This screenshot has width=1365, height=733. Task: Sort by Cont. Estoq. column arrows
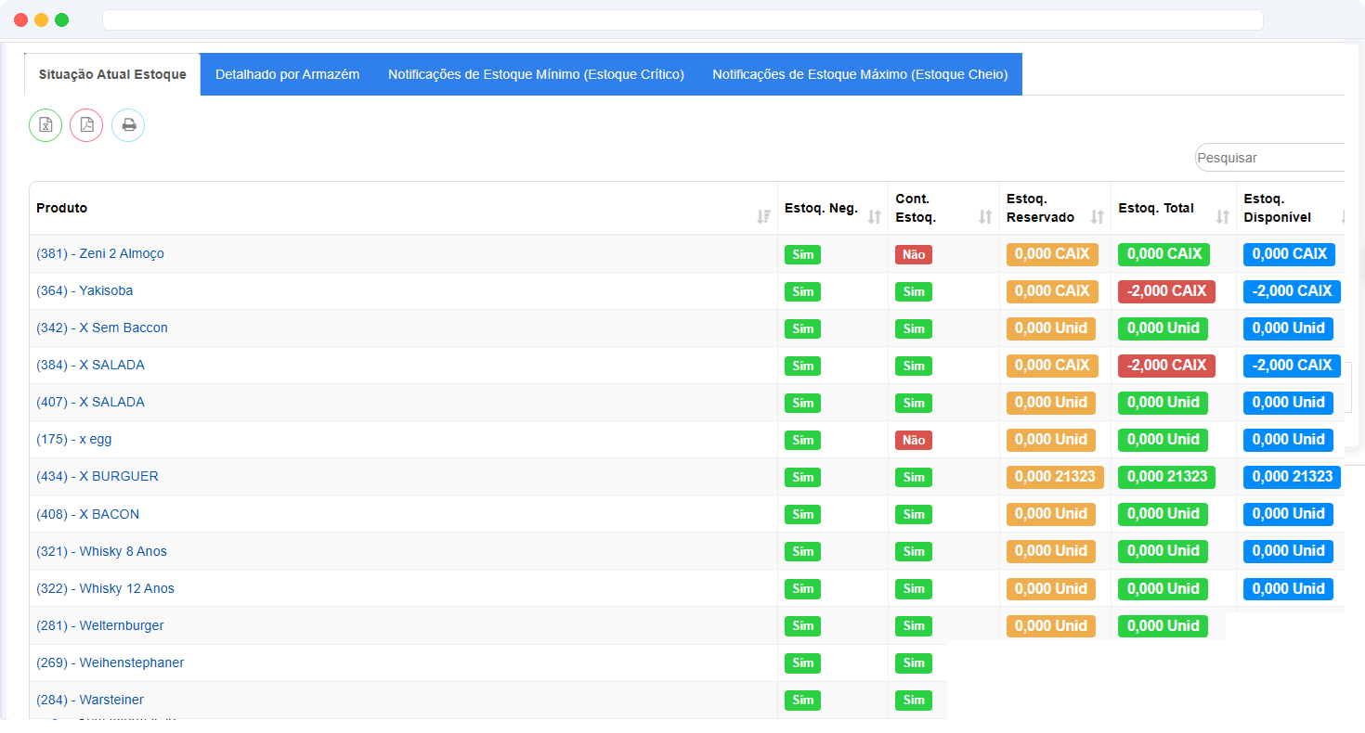tap(985, 216)
